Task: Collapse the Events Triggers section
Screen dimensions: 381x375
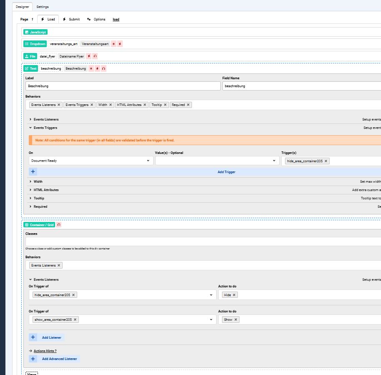Action: tap(45, 128)
